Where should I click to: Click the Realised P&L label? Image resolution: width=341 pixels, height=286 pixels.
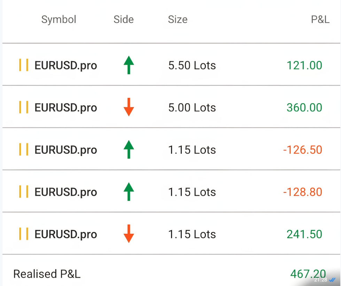(x=47, y=274)
